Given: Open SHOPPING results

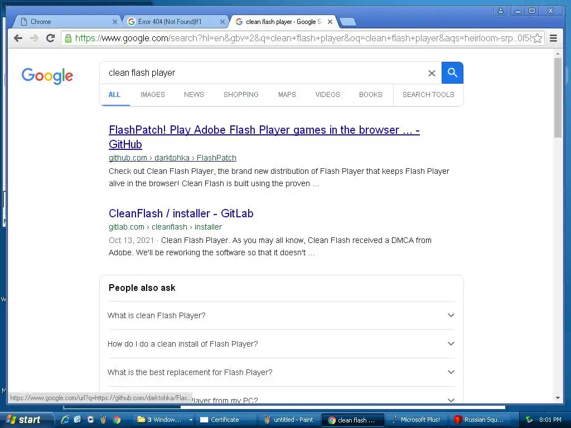Looking at the screenshot, I should pyautogui.click(x=241, y=95).
